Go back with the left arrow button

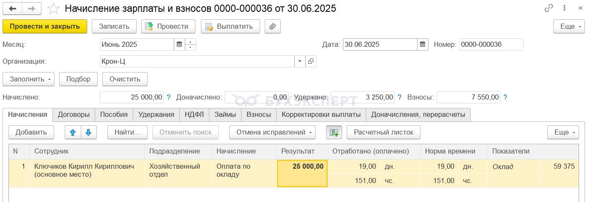tap(13, 8)
